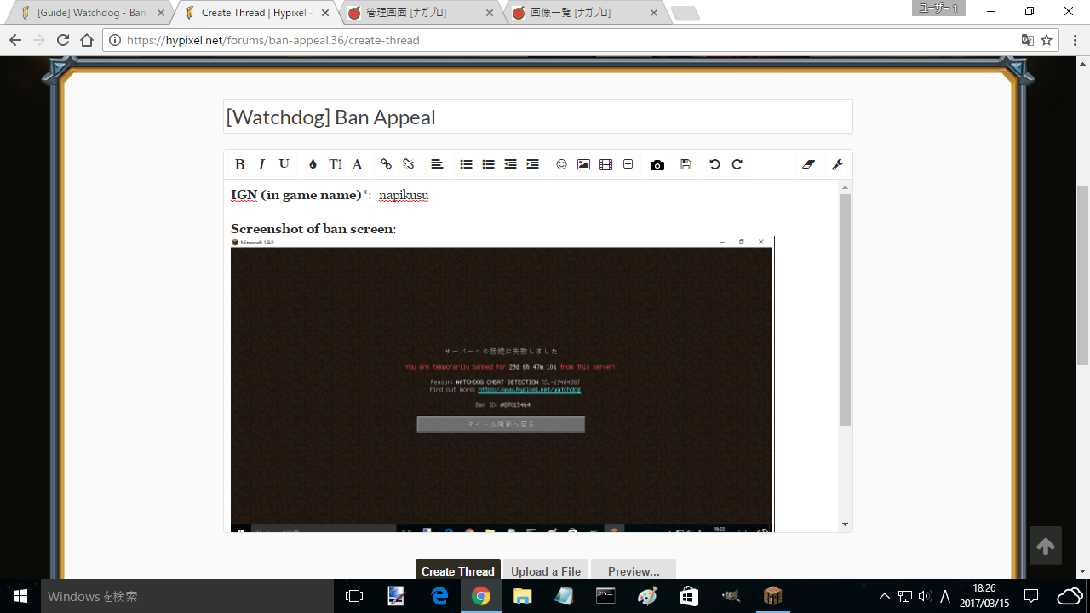Screen dimensions: 1090x613
Task: Insert a link with the chain icon
Action: 386,164
